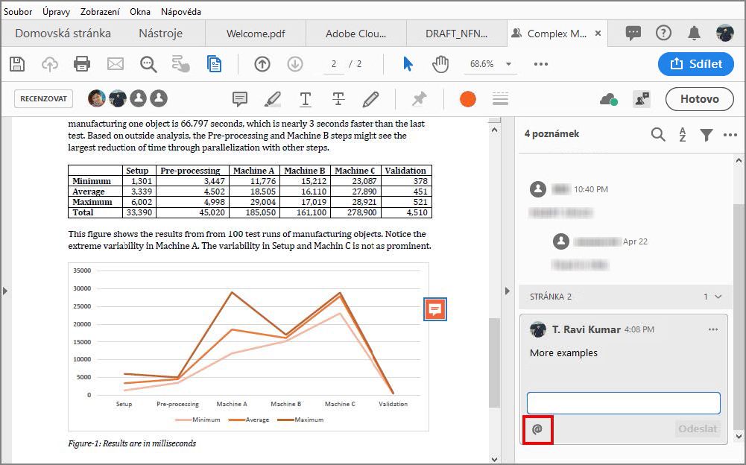Open the notifications bell

694,33
